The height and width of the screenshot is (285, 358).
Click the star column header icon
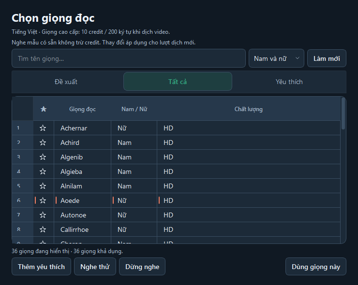point(44,109)
